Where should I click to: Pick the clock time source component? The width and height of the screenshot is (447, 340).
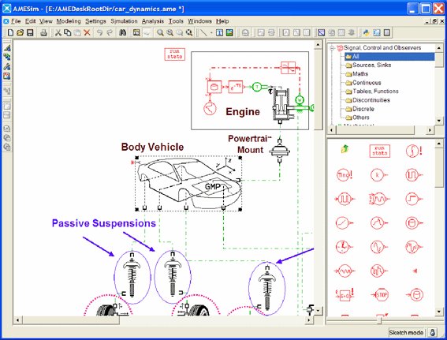(x=344, y=247)
